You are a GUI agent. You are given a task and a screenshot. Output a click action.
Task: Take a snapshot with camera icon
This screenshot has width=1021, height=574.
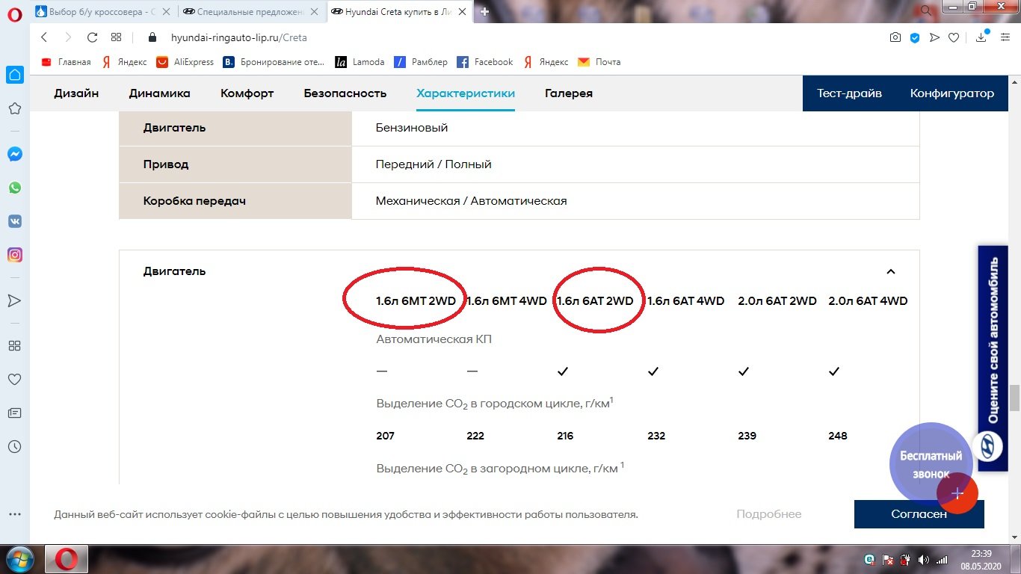(895, 37)
